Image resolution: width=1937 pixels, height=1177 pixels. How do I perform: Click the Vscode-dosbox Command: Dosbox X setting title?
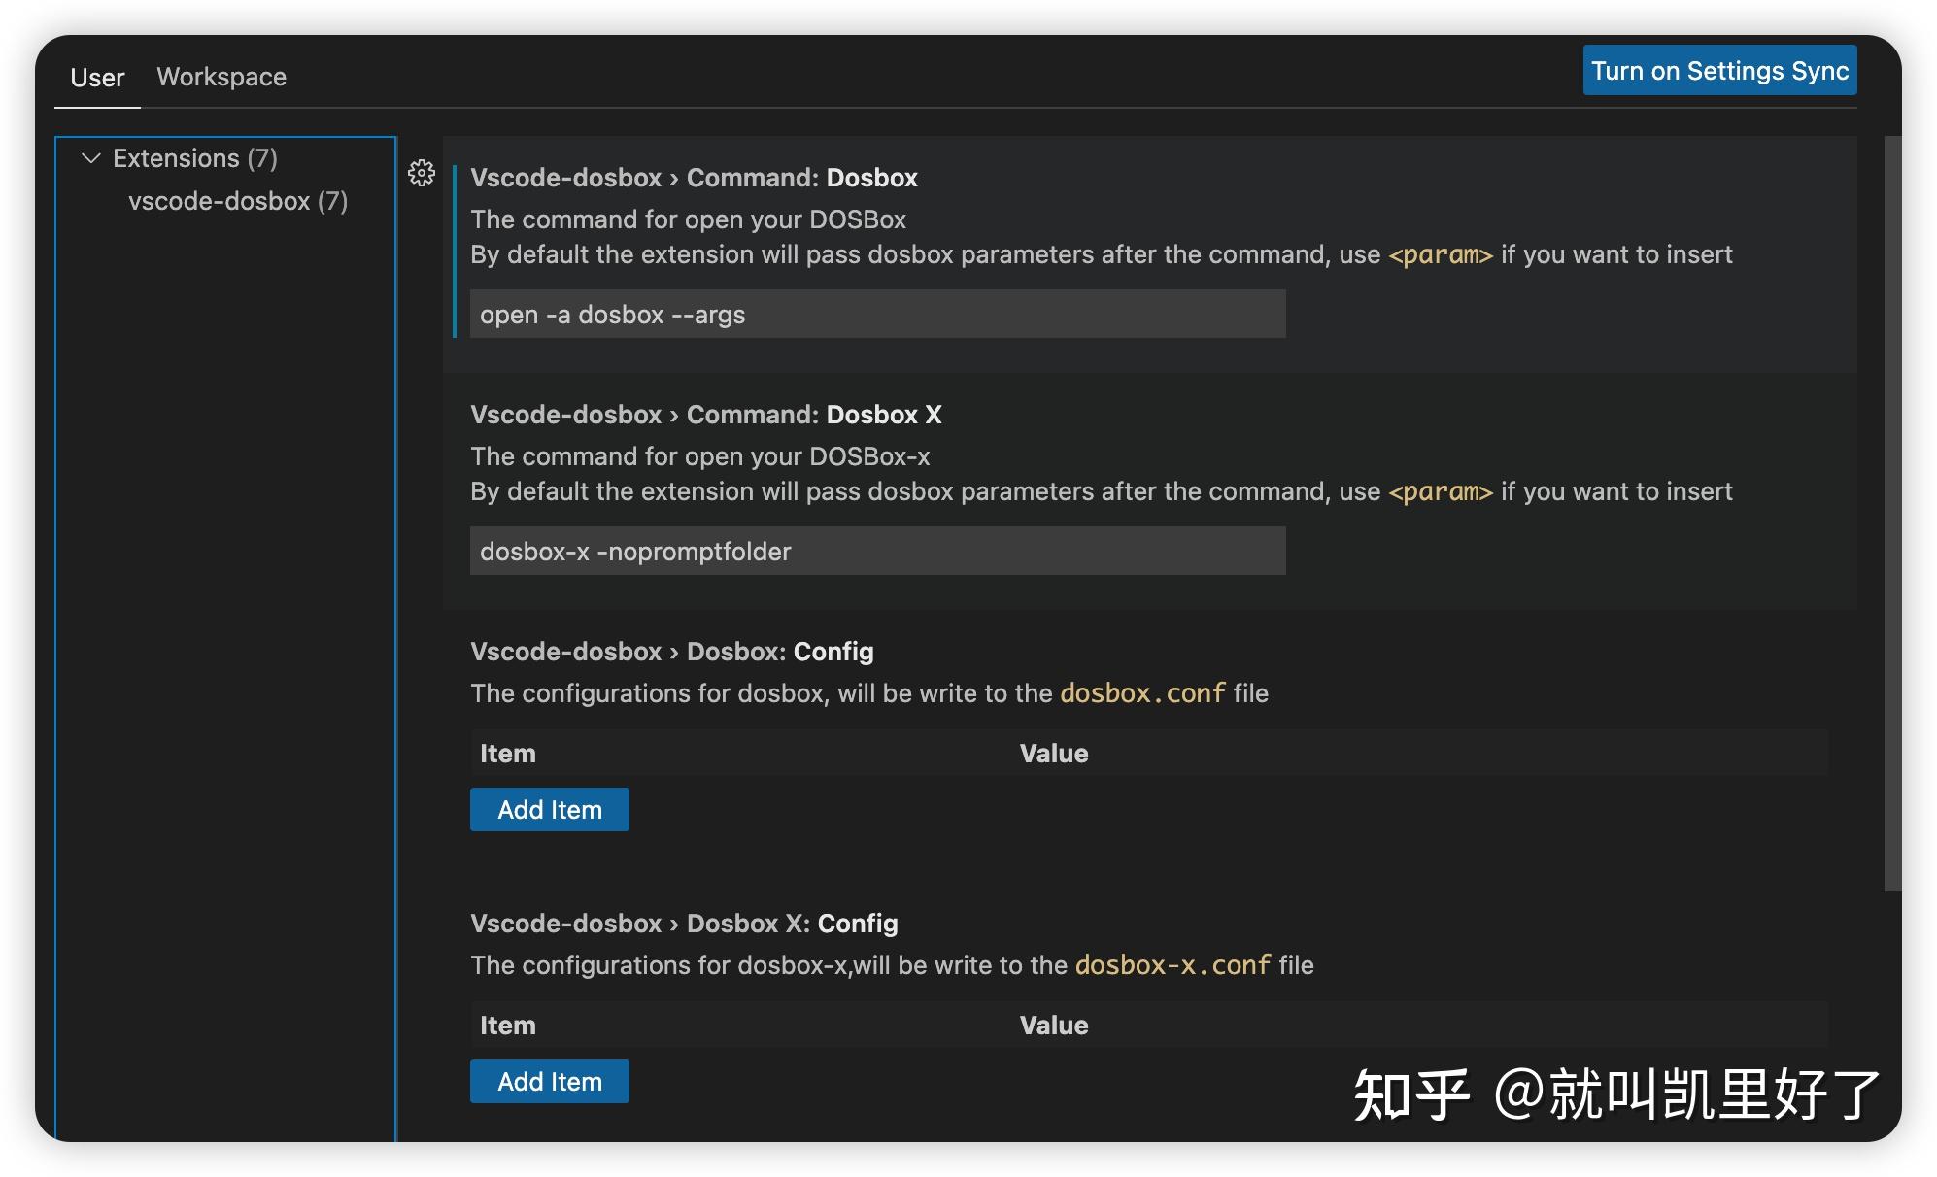pyautogui.click(x=706, y=415)
